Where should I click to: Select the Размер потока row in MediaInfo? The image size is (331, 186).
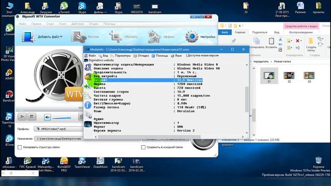(x=150, y=107)
